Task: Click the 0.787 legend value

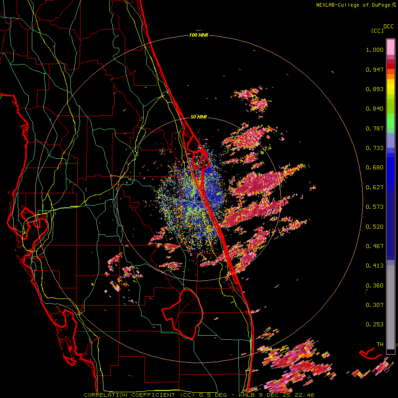Action: coord(375,128)
